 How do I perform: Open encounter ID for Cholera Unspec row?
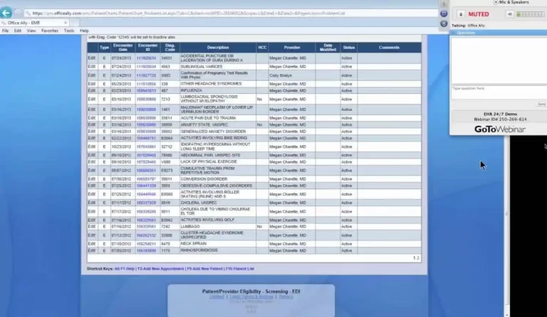click(x=146, y=203)
